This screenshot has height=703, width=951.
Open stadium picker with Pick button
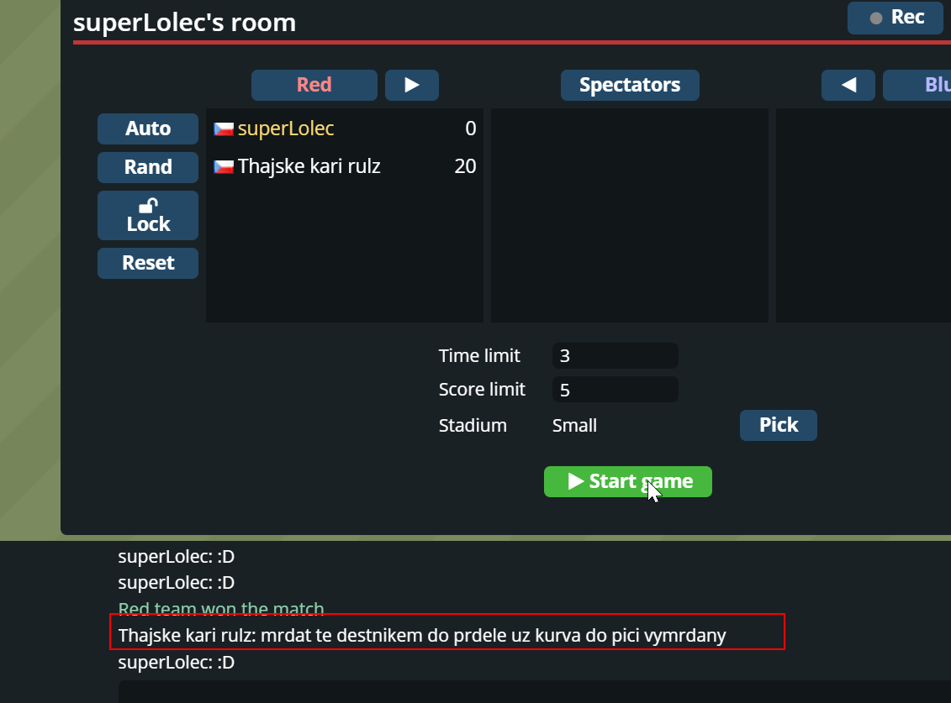[x=778, y=426]
